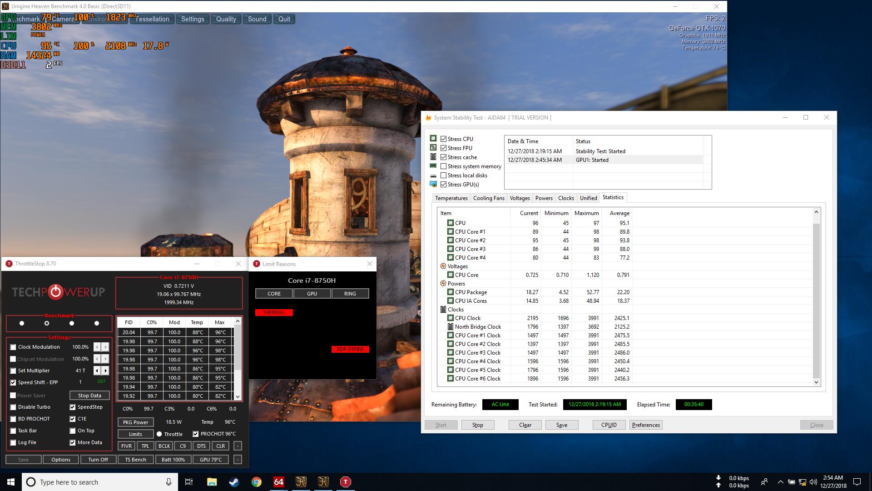
Task: Show hidden tray icons chevron
Action: tap(780, 482)
